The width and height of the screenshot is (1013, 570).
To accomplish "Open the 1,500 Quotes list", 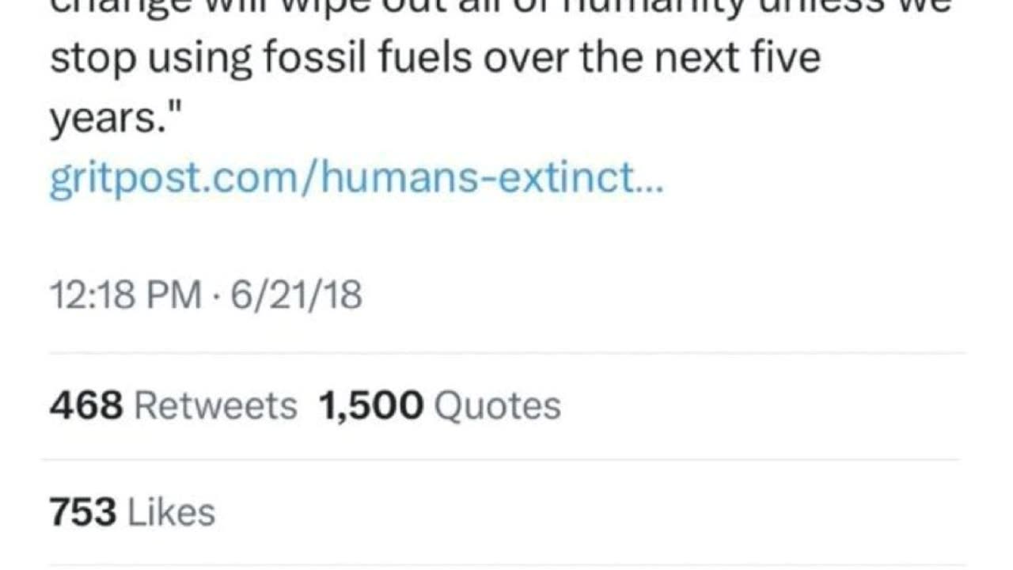I will coord(439,406).
